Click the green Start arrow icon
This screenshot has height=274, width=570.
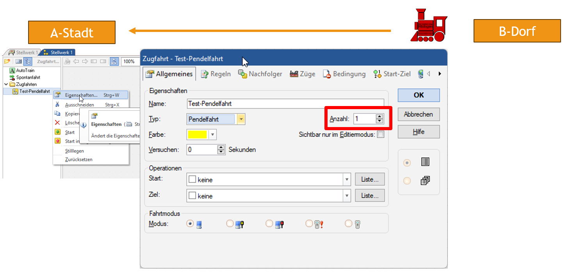click(x=57, y=132)
